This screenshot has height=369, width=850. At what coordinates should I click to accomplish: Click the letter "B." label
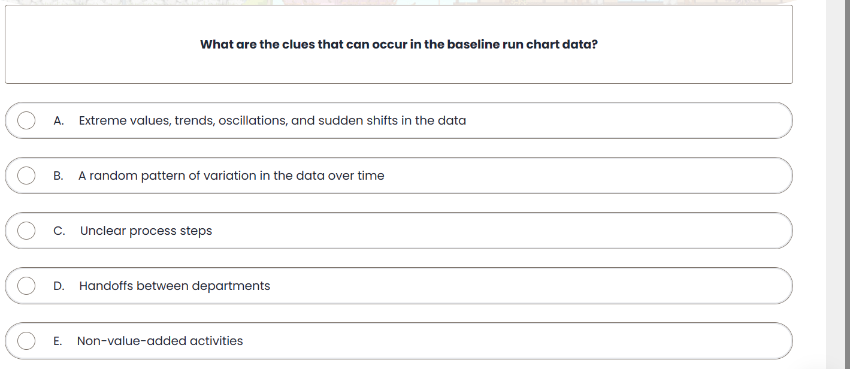[x=58, y=176]
